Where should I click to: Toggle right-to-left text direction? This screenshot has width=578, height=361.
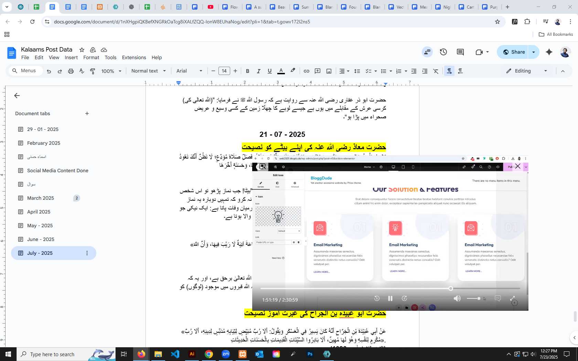coord(460,71)
